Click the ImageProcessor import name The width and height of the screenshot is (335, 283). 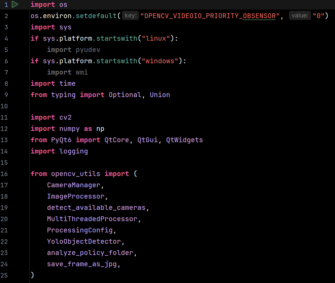tap(75, 196)
